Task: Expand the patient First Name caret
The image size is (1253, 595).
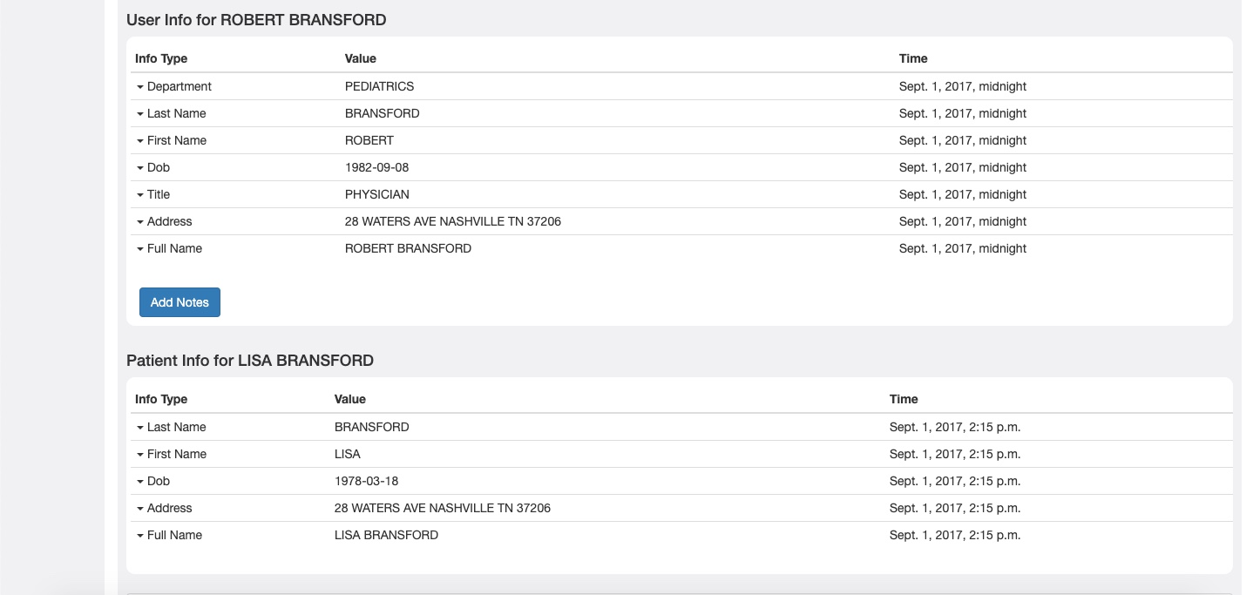Action: 139,455
